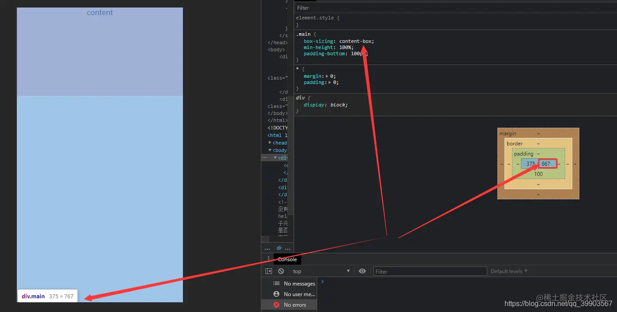
Task: Click the div.main tooltip on the page preview
Action: (47, 296)
